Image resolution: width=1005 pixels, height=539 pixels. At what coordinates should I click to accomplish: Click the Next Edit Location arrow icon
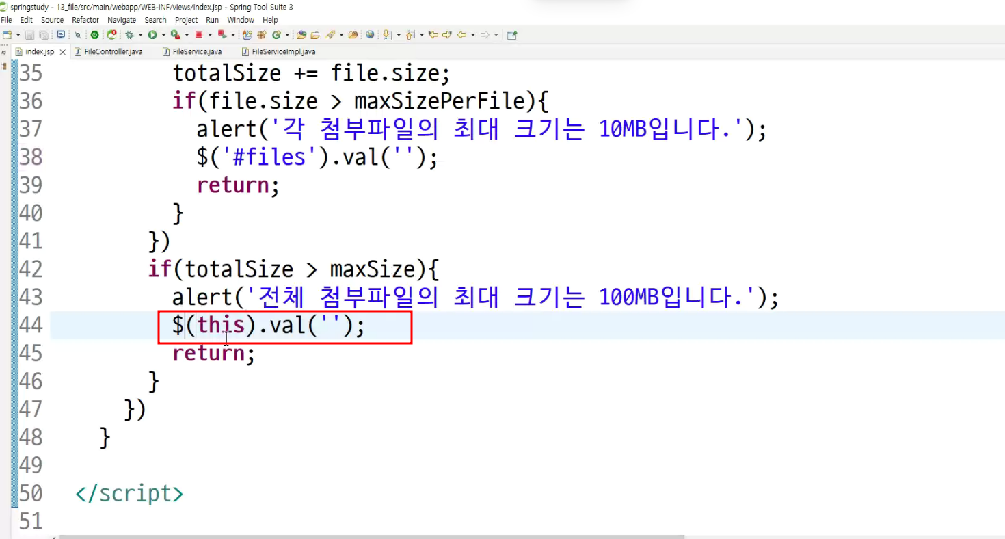447,34
